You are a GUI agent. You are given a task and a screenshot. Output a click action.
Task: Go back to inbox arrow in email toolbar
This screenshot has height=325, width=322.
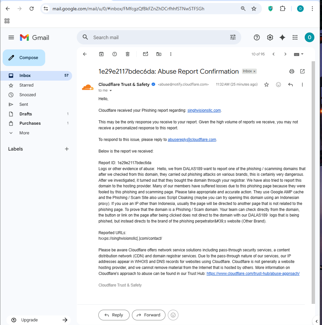[85, 54]
